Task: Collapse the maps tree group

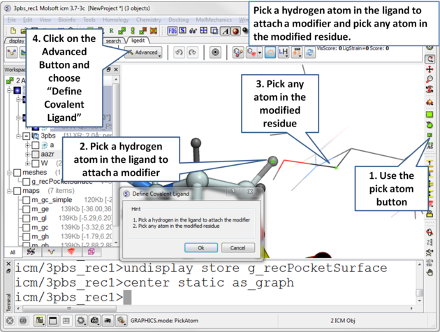Action: pyautogui.click(x=8, y=191)
